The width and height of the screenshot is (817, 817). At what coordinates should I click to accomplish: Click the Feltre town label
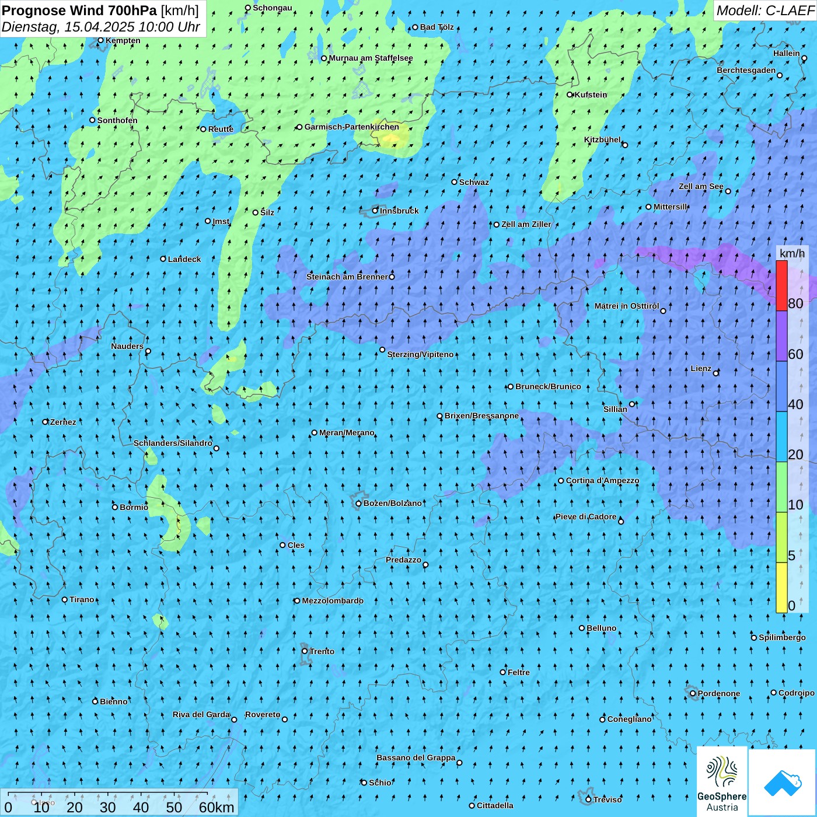(x=519, y=672)
